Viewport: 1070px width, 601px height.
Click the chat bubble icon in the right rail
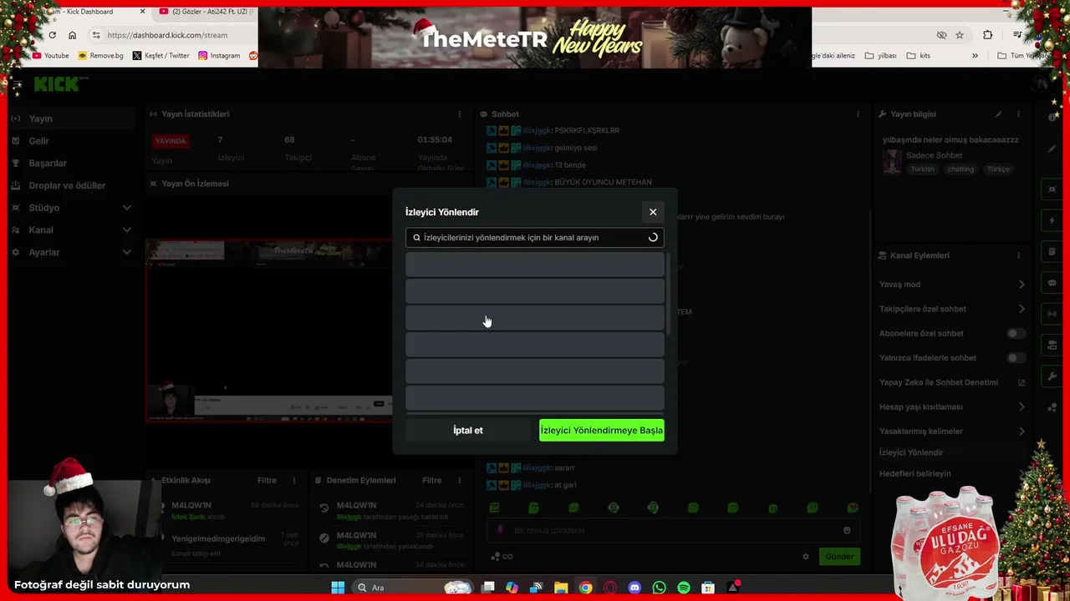pyautogui.click(x=1052, y=283)
